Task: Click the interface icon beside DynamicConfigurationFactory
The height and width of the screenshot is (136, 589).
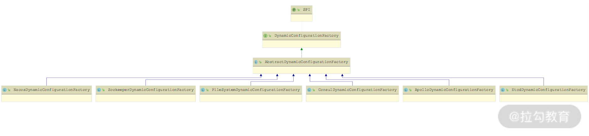Action: coord(265,36)
